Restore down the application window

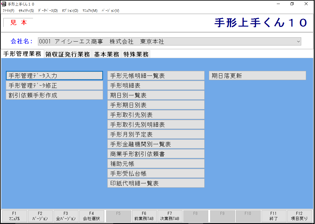(292, 4)
